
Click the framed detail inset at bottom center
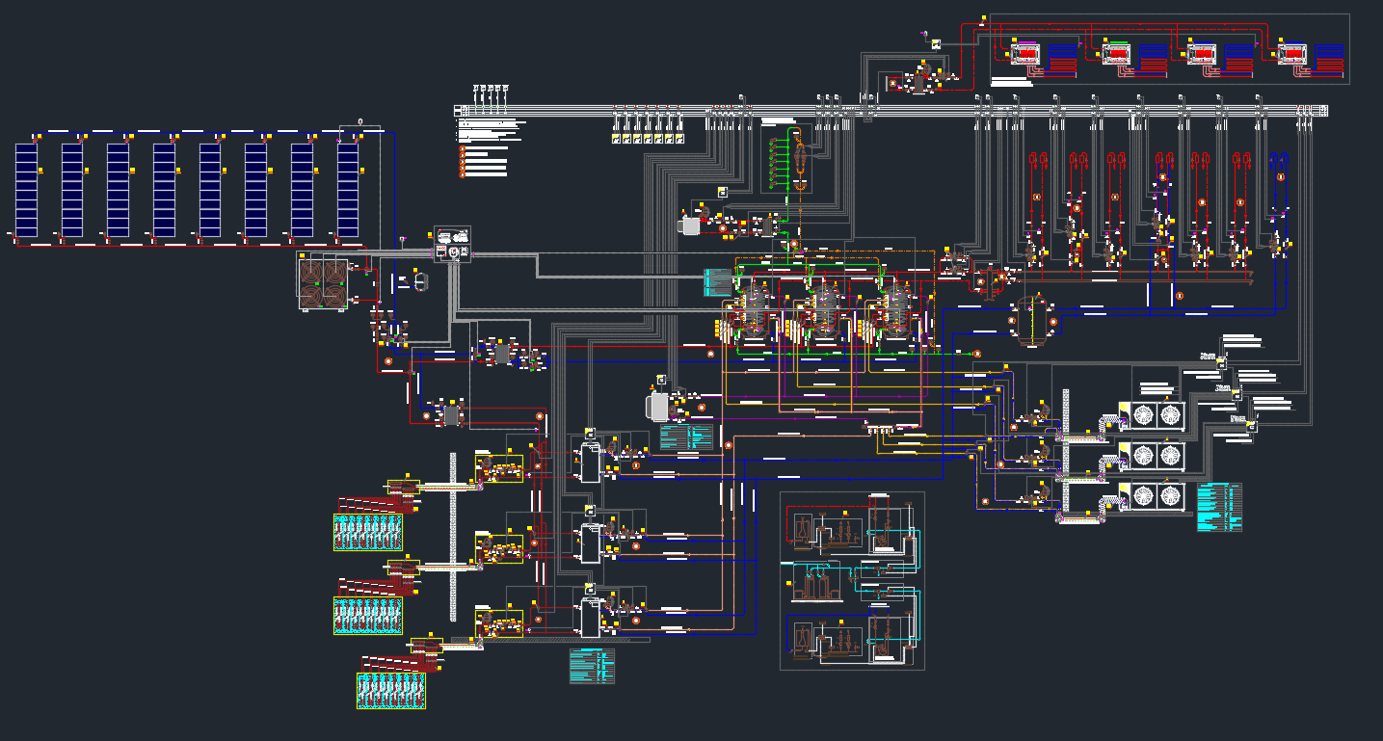851,580
